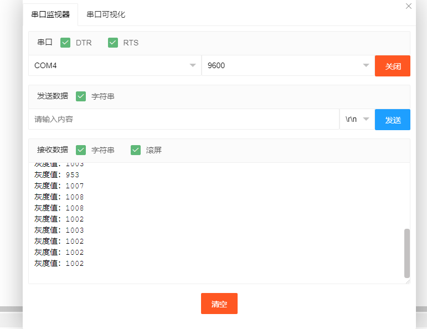Image resolution: width=427 pixels, height=329 pixels.
Task: Open the 串口可视化 tab
Action: tap(106, 14)
